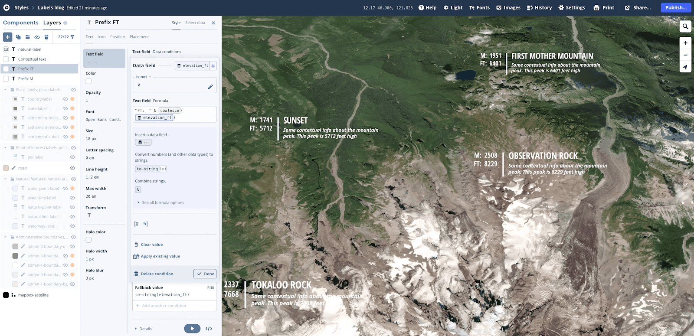Screen dimensions: 694x336
Task: Click mapbox-satellite layer color swatch
Action: 6,295
